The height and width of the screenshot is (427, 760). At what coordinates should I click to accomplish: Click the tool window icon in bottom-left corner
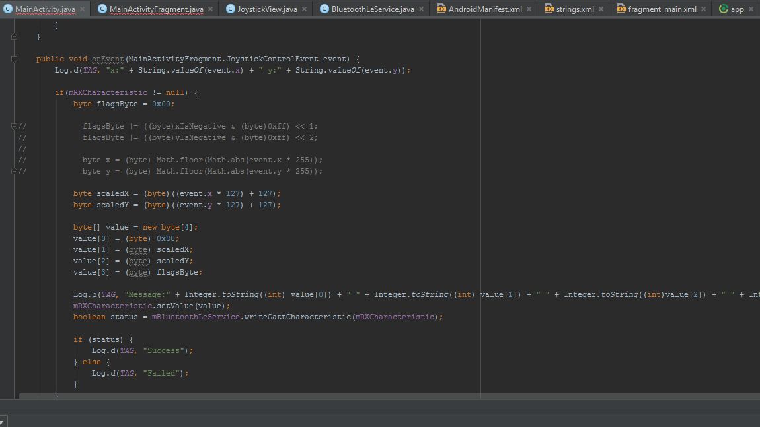[x=3, y=420]
